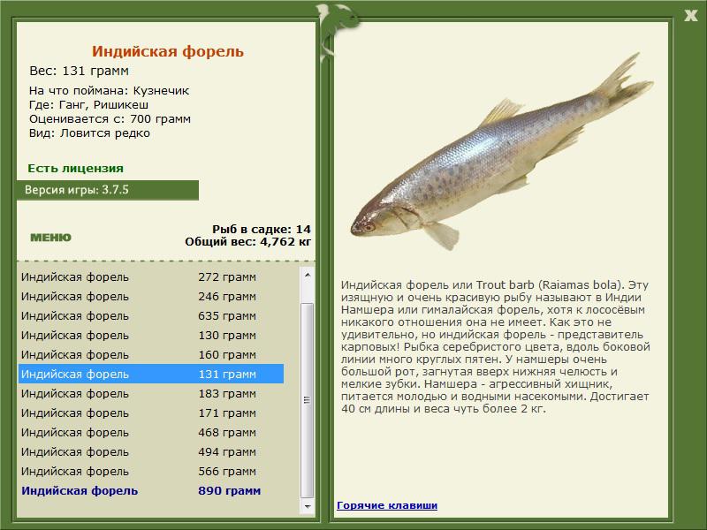707x530 pixels.
Task: Select the bold 890 грамм trophy fish
Action: pyautogui.click(x=151, y=490)
